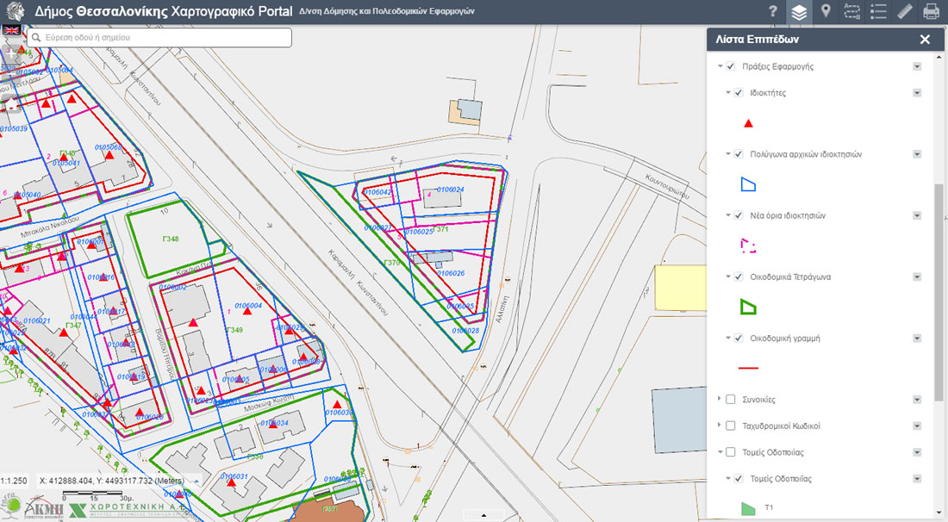Open options menu for Οικοδομικά Τετράγωνα

coord(917,277)
